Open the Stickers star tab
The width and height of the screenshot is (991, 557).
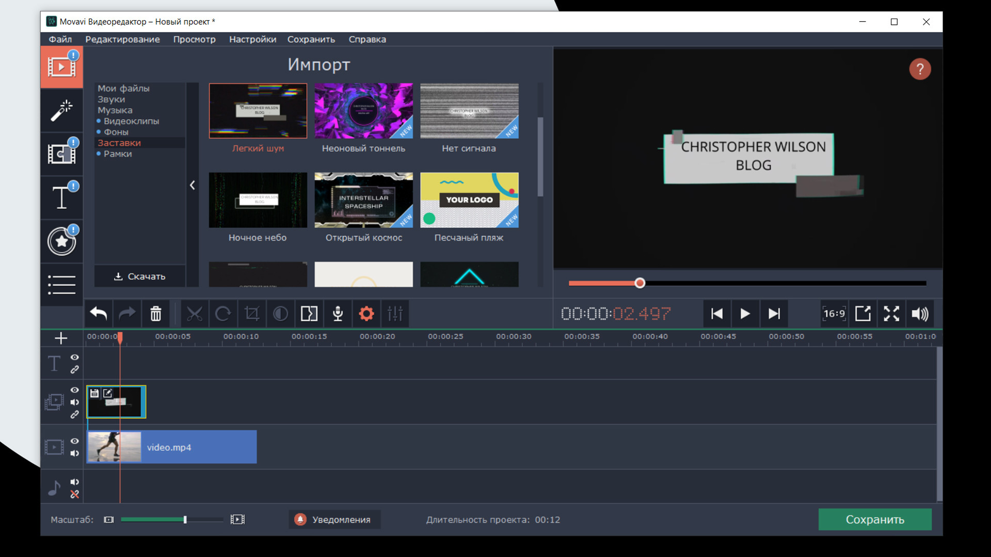click(x=61, y=241)
